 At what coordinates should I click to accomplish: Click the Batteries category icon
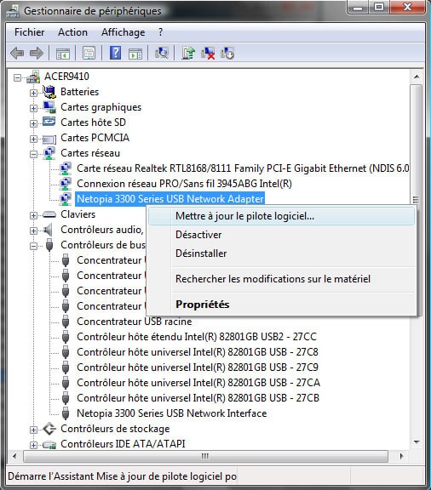[49, 92]
